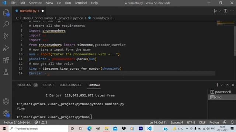The image size is (236, 132).
Task: Switch to the TERMINAL panel tab
Action: coord(94,85)
